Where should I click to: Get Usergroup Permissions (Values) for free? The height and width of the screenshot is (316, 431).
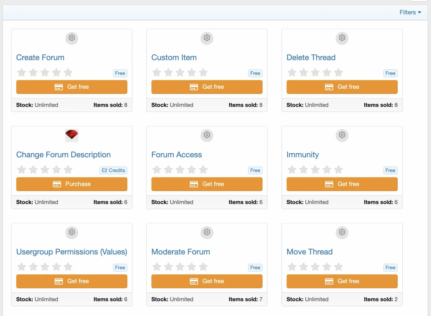coord(72,281)
